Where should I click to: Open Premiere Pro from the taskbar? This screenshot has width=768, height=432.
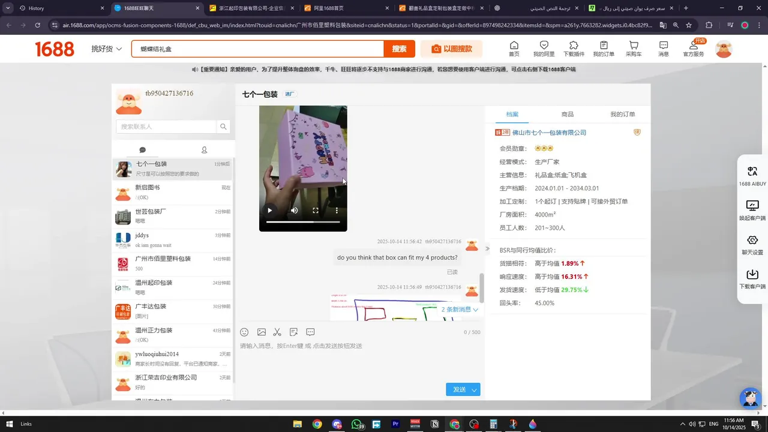(x=395, y=424)
